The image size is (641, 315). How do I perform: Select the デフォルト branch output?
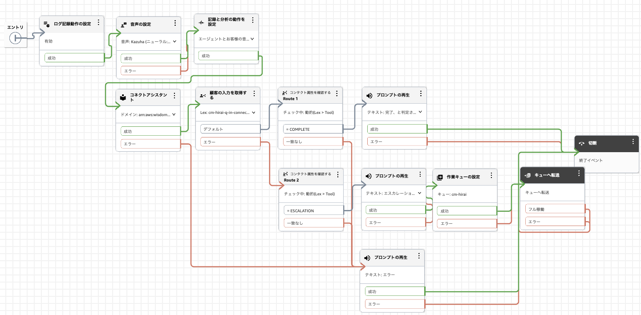(x=230, y=129)
